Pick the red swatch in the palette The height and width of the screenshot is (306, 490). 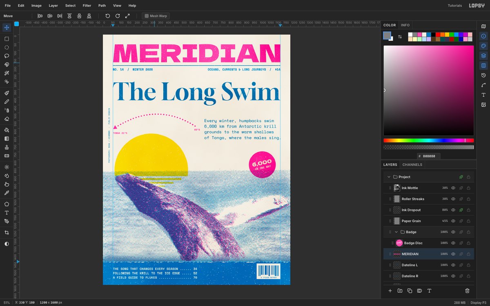coord(438,35)
